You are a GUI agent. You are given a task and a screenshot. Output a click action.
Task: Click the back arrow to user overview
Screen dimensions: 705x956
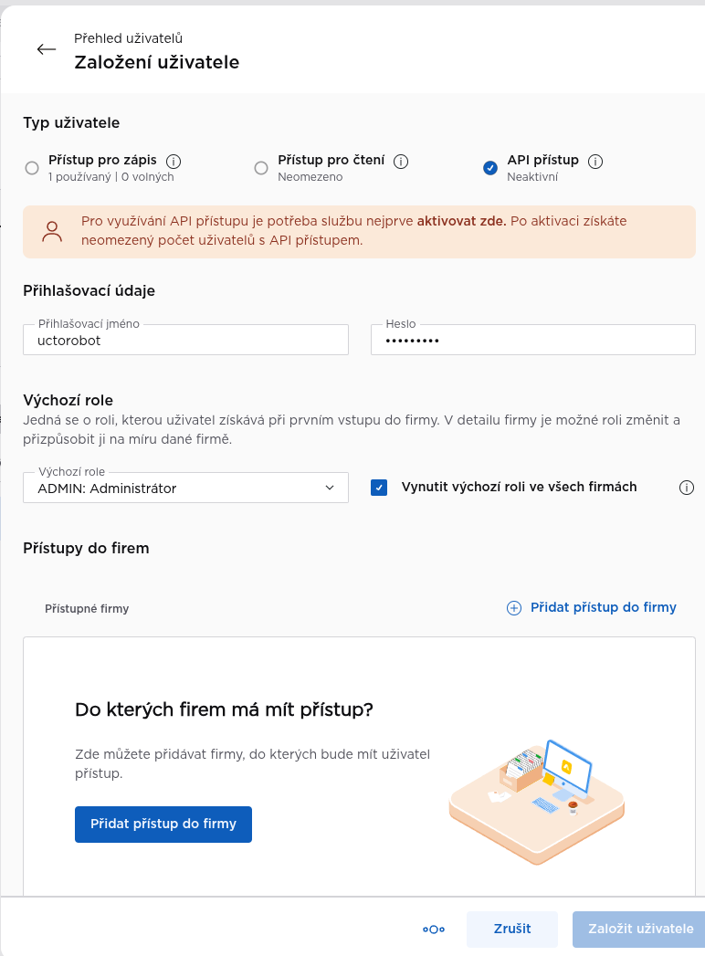coord(47,49)
